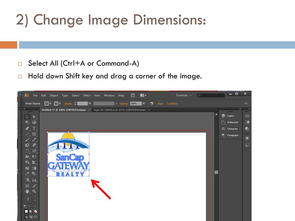Select the Type tool
This screenshot has height=221, width=295.
click(x=34, y=128)
